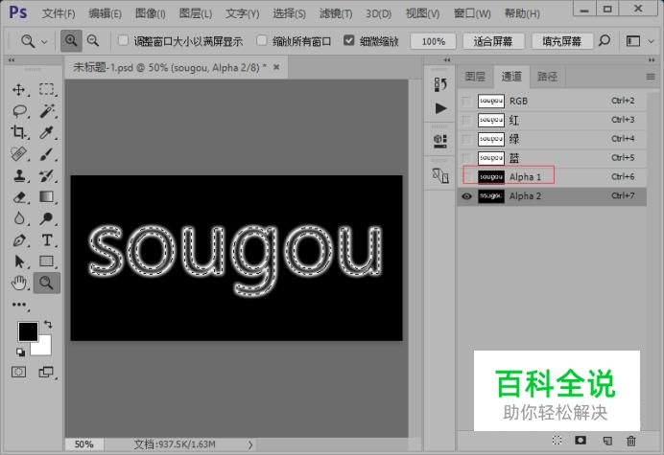Toggle Quick Mask mode
Screen dimensions: 664x455
point(18,372)
